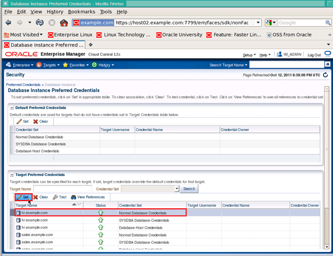Click the Search button for targets
The width and height of the screenshot is (333, 256).
click(189, 189)
